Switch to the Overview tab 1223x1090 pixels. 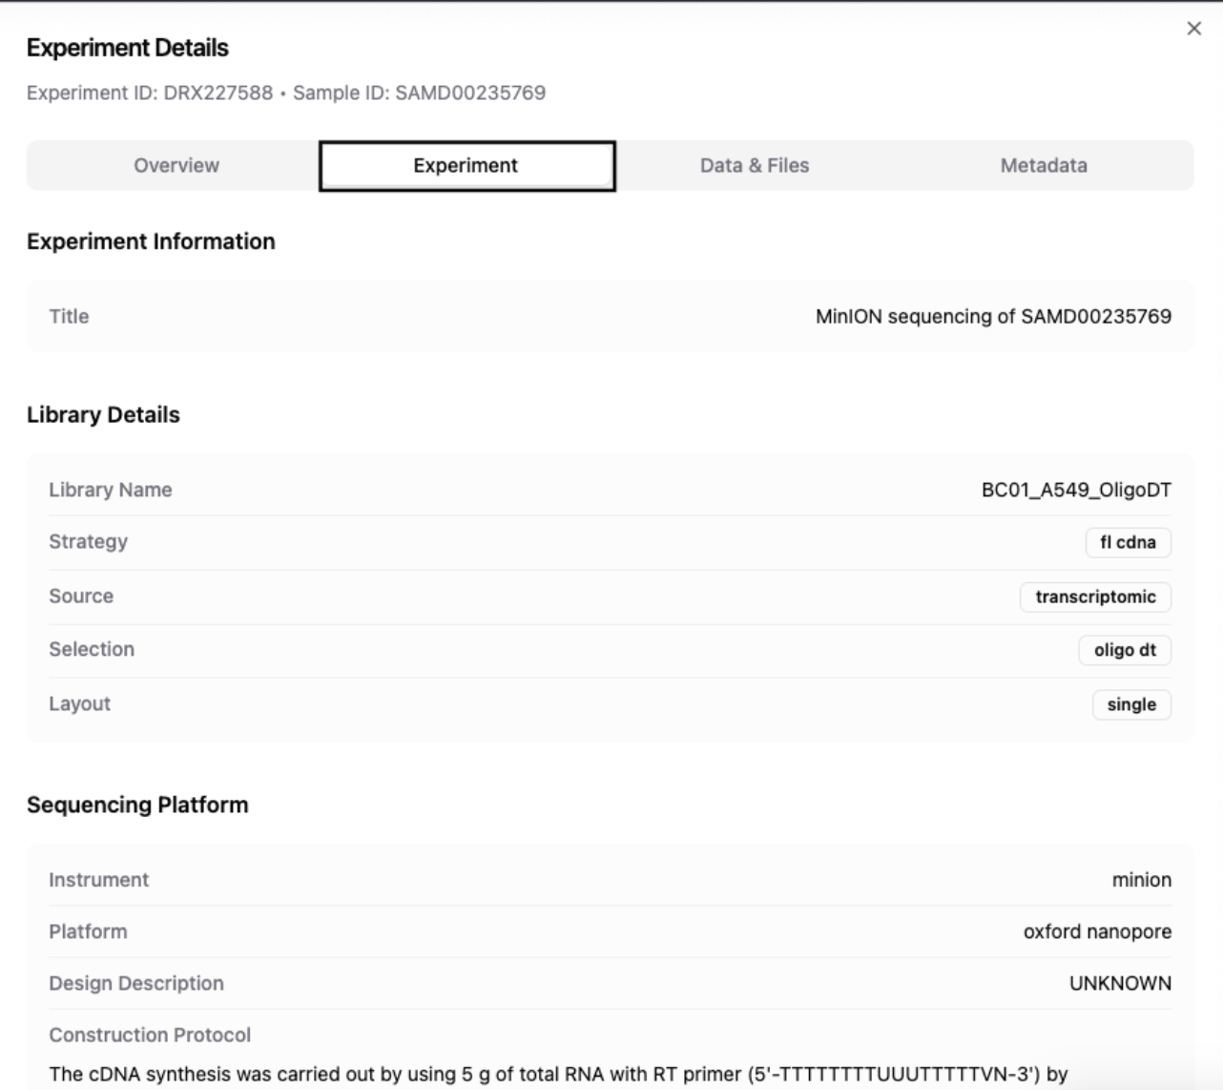176,165
